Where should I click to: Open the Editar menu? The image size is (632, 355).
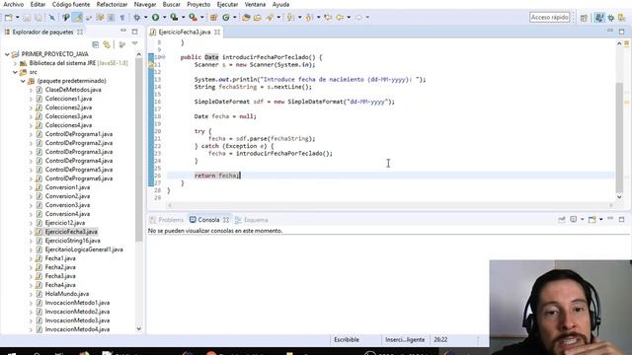click(38, 4)
